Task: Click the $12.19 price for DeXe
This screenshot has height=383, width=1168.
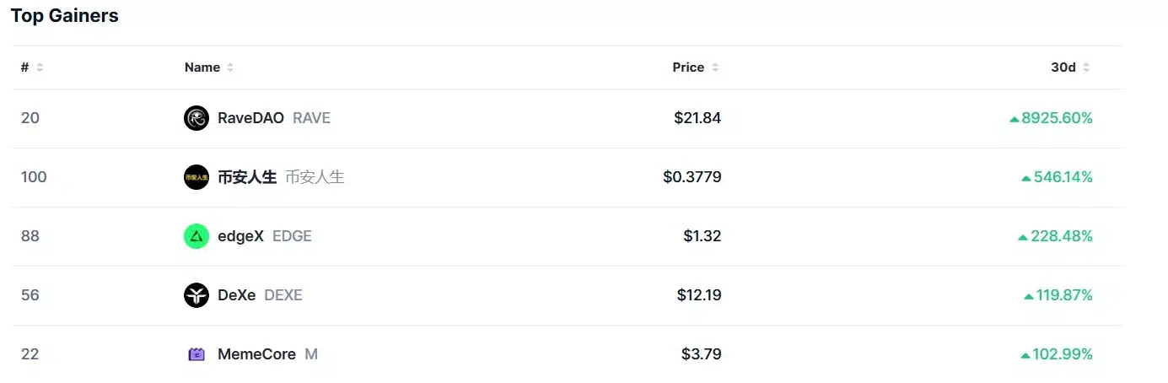Action: (699, 295)
